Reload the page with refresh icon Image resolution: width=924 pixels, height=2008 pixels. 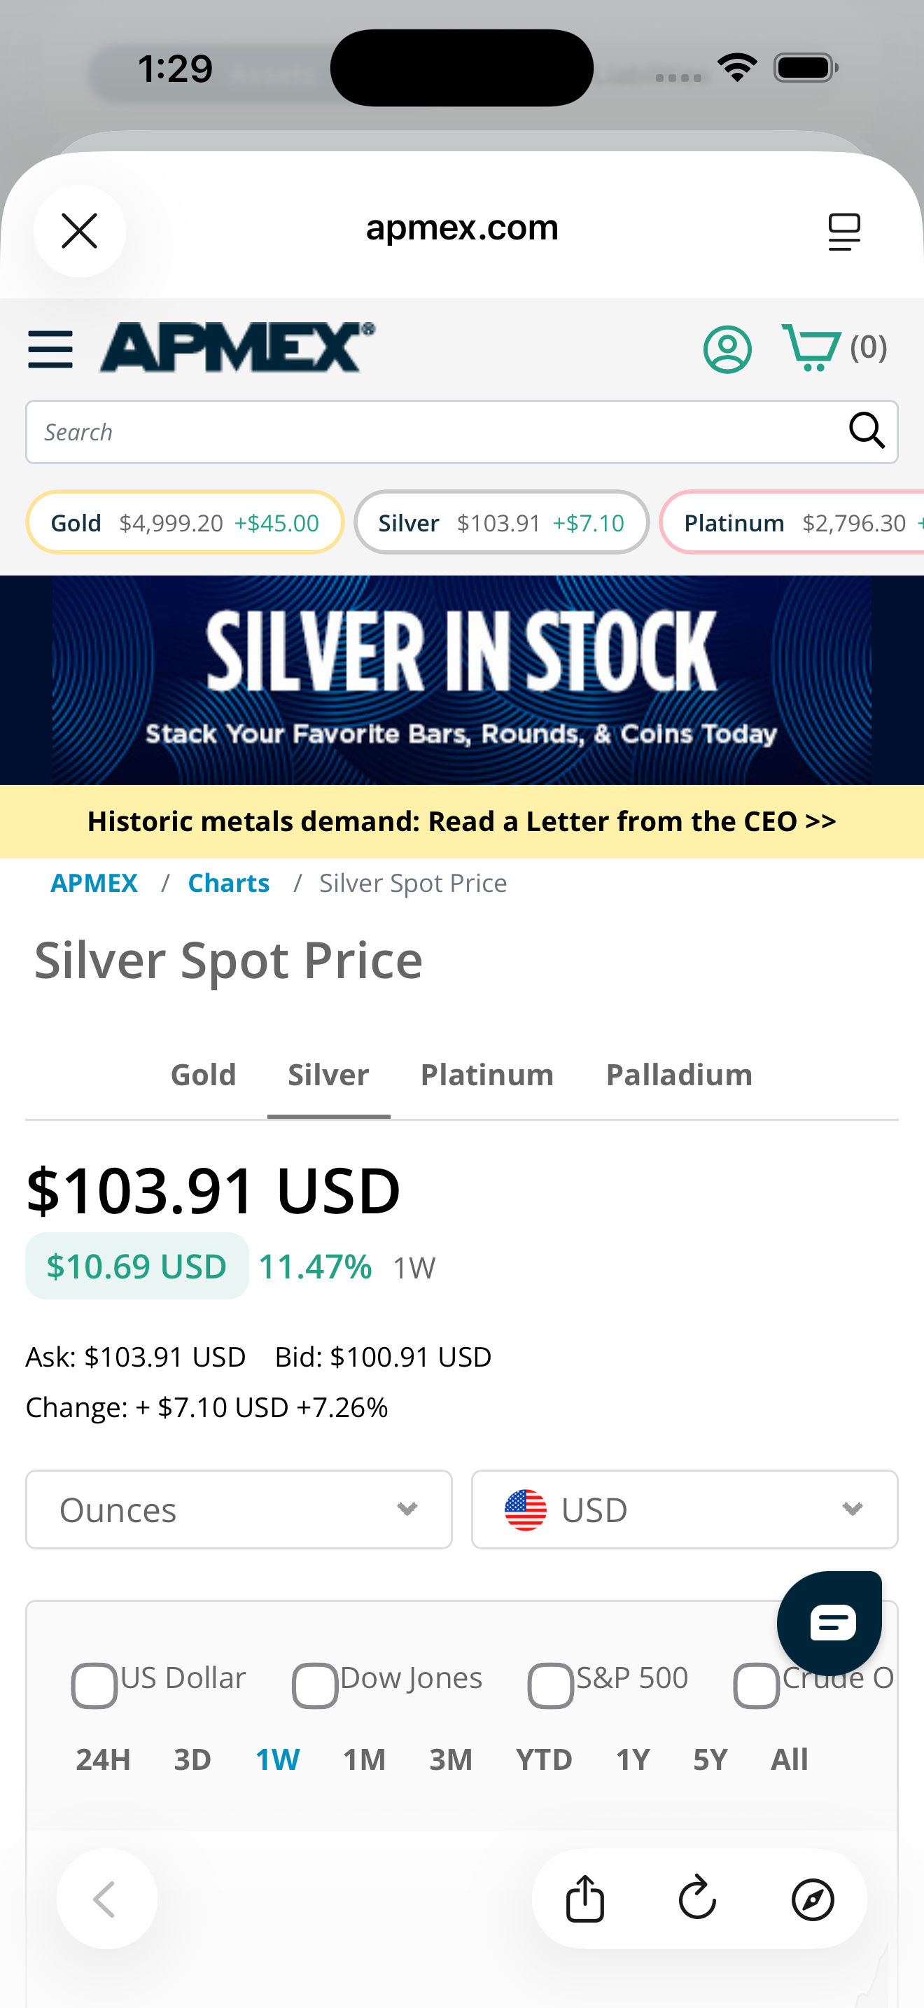(697, 1899)
